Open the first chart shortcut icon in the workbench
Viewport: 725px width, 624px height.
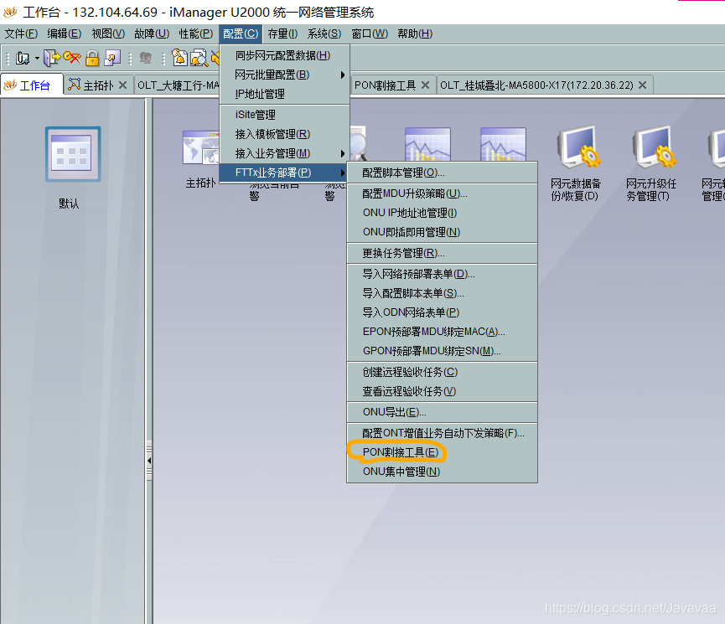coord(427,144)
